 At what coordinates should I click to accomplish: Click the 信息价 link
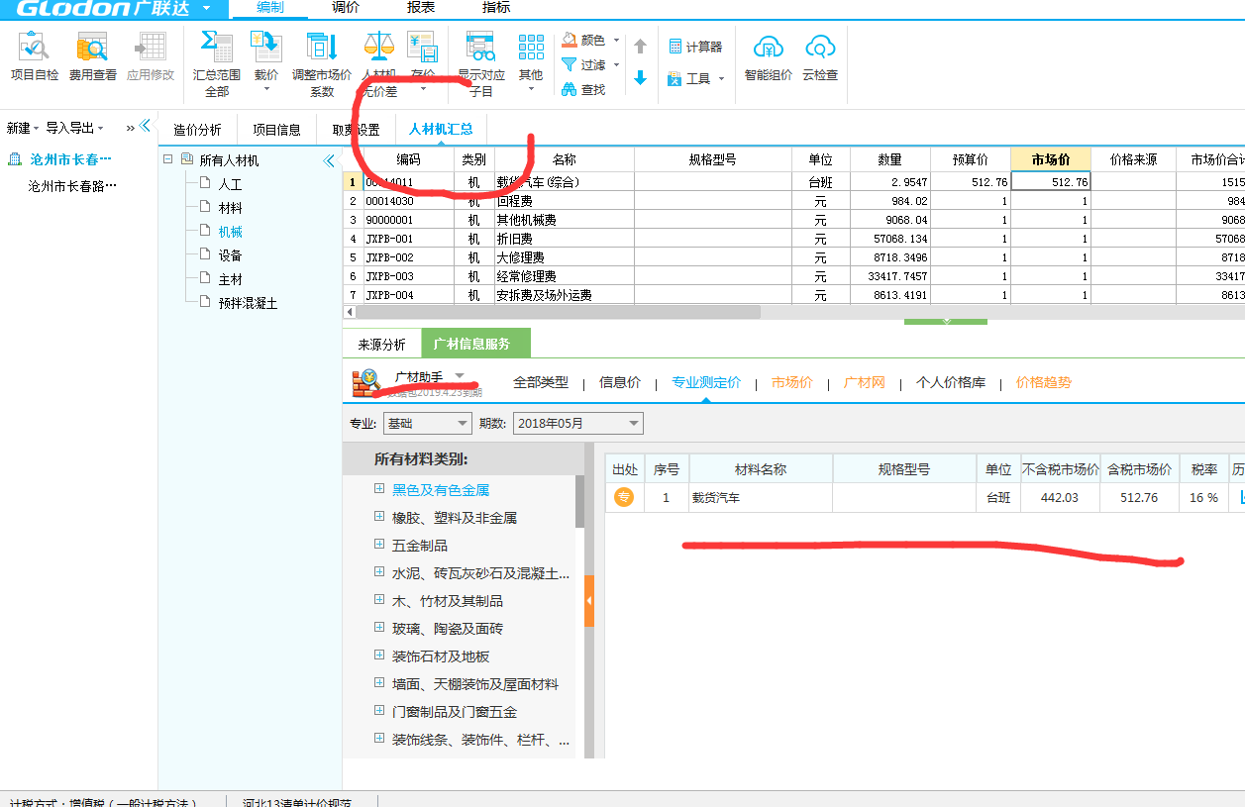click(x=620, y=382)
